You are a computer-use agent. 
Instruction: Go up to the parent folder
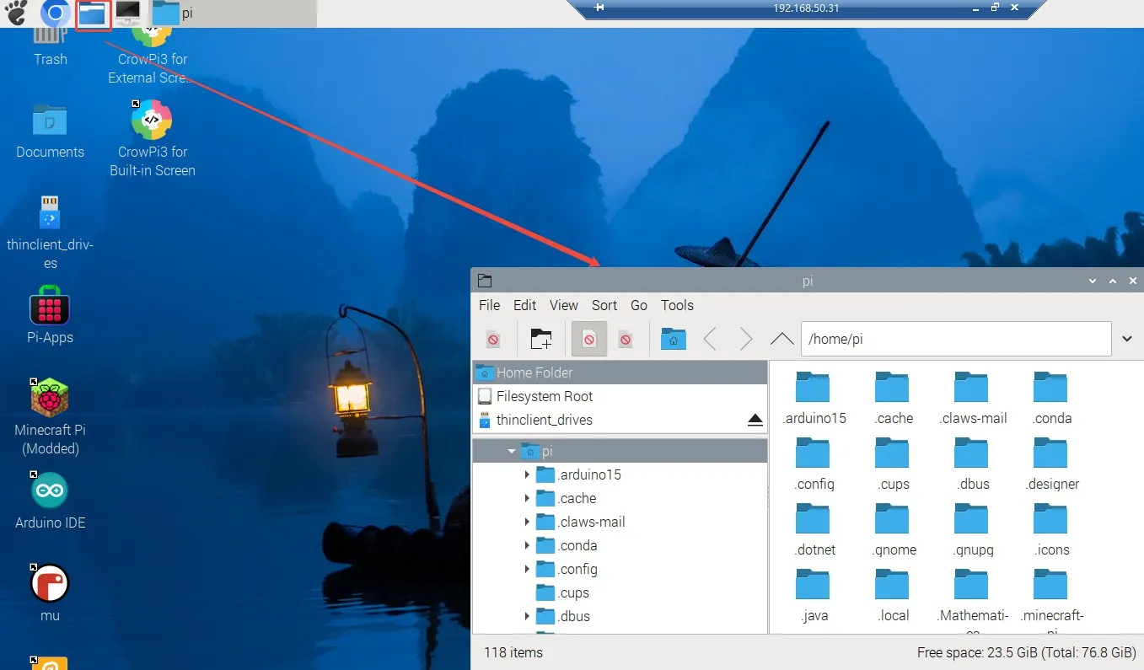click(x=781, y=339)
